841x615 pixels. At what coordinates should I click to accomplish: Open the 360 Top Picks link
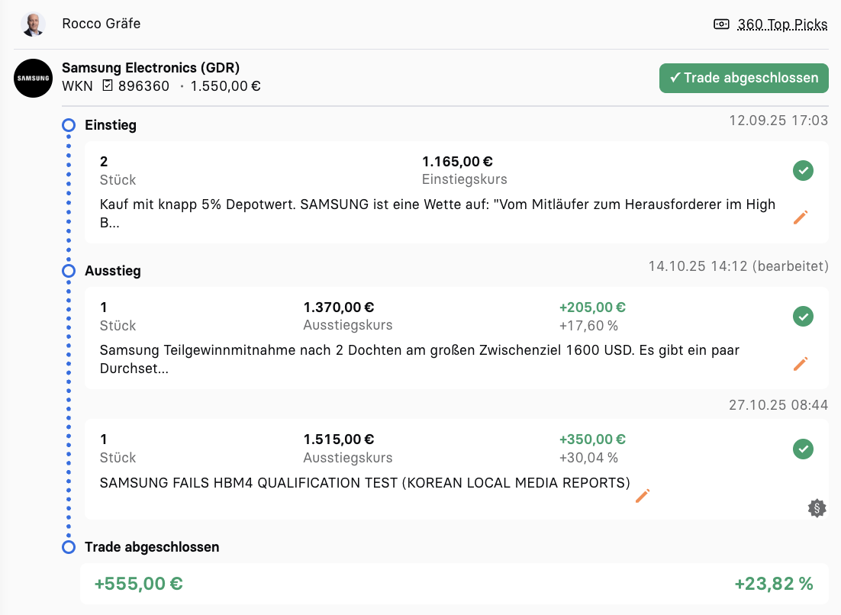[782, 24]
